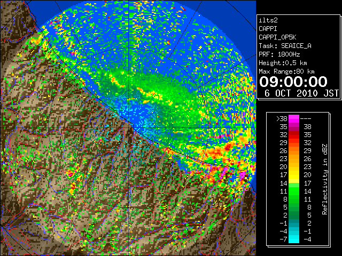Click the red 32 dBZ legend swatch
This screenshot has width=342, height=256.
point(294,135)
